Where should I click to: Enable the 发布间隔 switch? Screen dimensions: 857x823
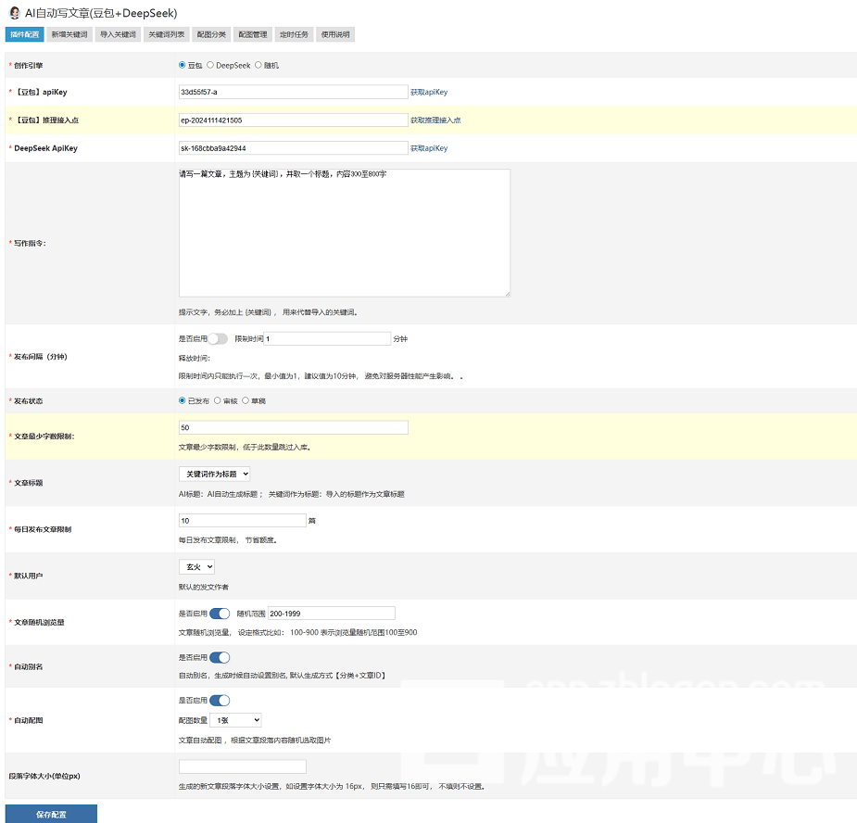218,339
